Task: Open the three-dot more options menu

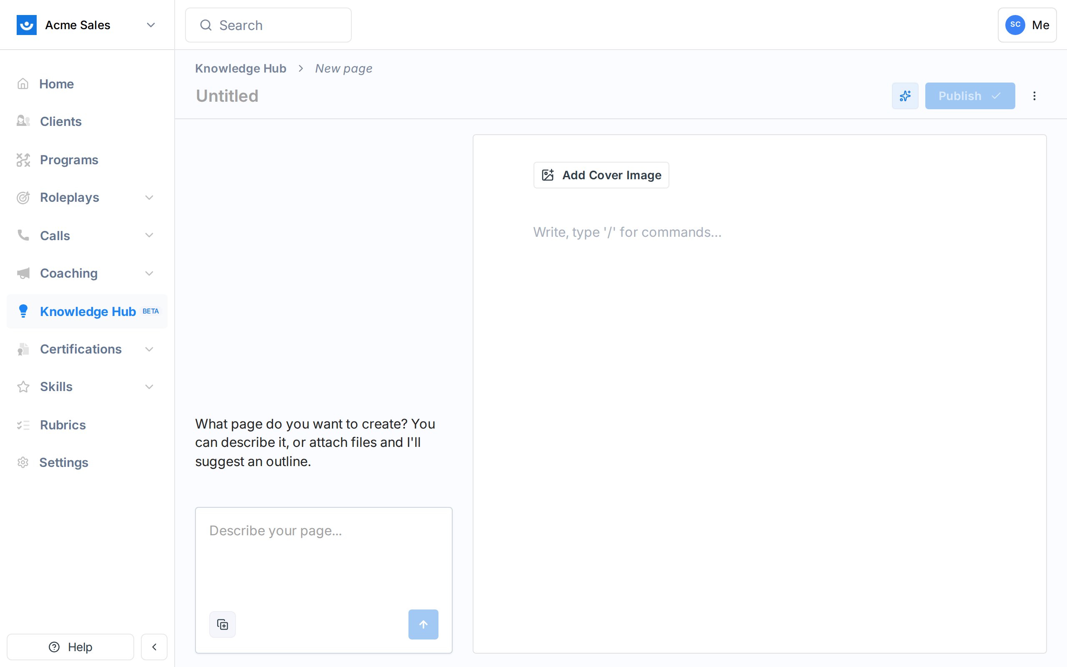Action: click(1034, 96)
